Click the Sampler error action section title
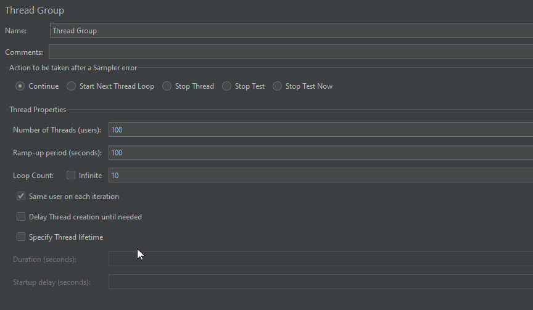The width and height of the screenshot is (533, 310). [x=73, y=68]
